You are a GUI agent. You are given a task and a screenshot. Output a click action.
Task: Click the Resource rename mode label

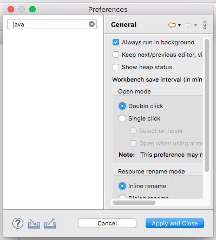click(152, 171)
